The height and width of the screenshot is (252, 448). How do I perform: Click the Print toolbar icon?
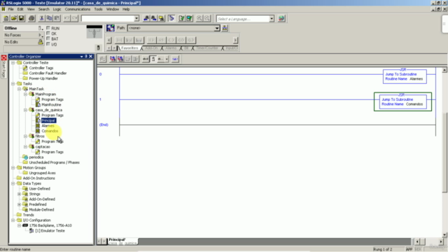click(x=31, y=18)
